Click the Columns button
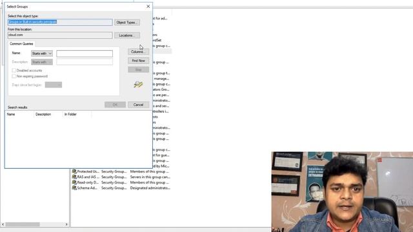 coord(138,52)
